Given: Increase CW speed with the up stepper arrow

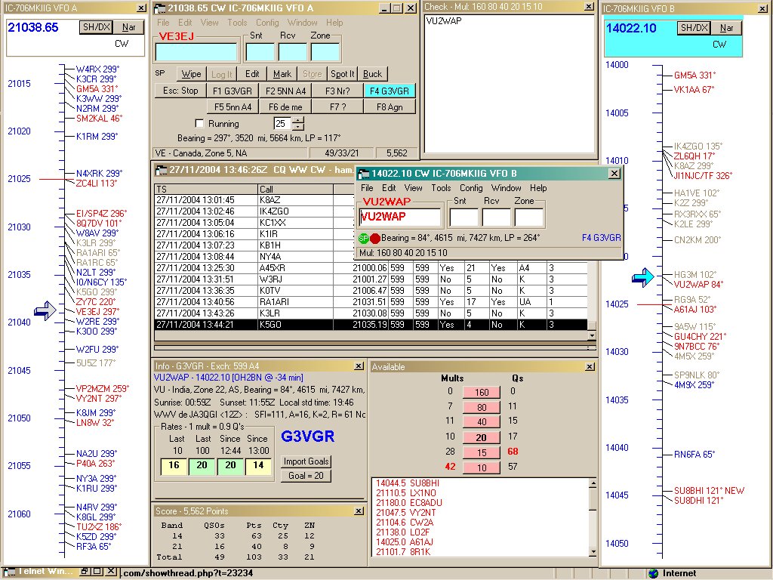Looking at the screenshot, I should (x=298, y=120).
